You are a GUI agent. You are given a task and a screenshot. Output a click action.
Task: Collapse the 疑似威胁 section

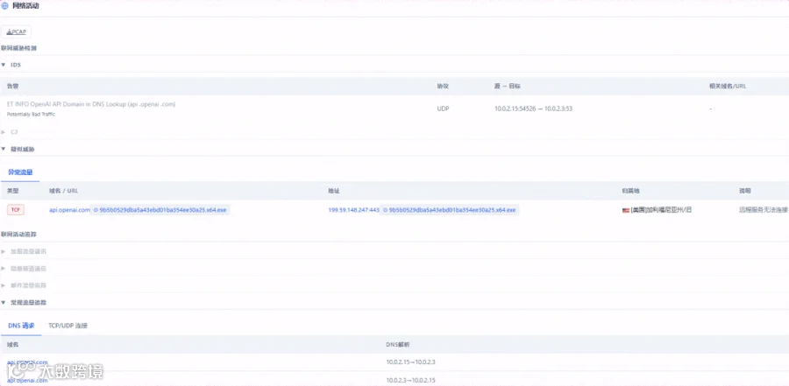click(4, 150)
